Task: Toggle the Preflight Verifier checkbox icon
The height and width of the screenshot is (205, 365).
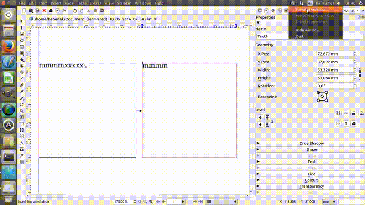Action: [57, 10]
